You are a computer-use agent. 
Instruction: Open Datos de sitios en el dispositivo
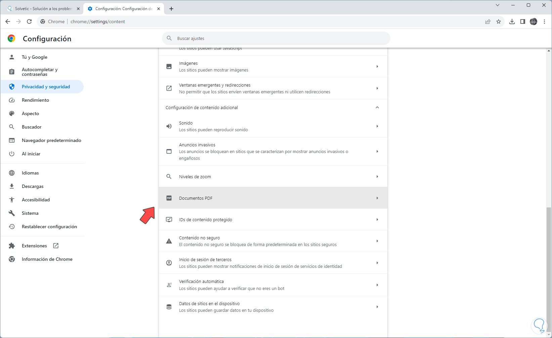coord(273,307)
